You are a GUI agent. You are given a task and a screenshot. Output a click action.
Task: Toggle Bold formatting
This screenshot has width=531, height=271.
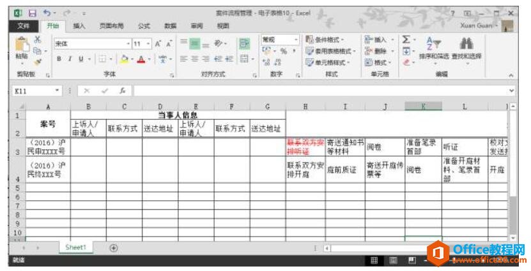pyautogui.click(x=59, y=59)
